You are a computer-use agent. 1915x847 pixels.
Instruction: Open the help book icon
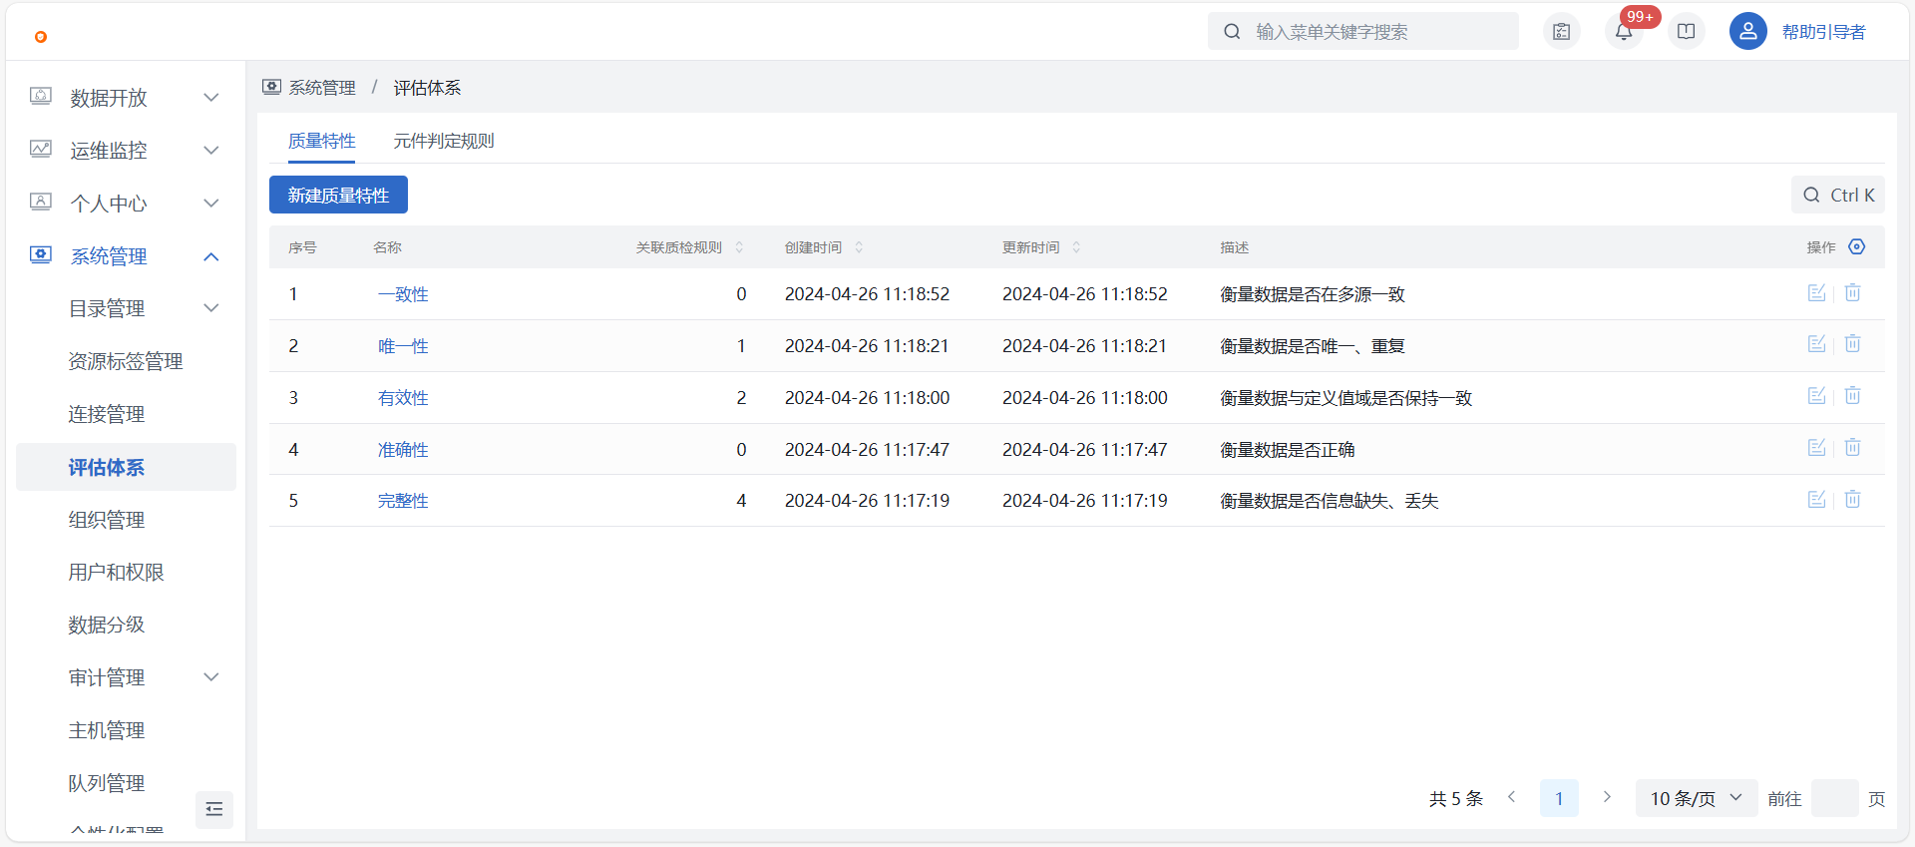pos(1687,32)
